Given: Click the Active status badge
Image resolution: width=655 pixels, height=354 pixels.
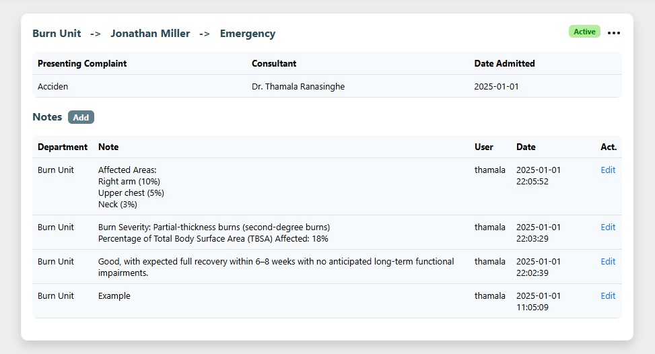Looking at the screenshot, I should click(x=584, y=32).
